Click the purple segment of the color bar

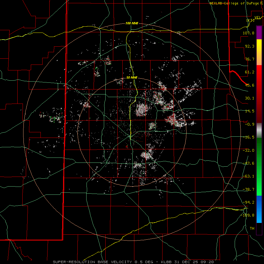click(x=259, y=33)
